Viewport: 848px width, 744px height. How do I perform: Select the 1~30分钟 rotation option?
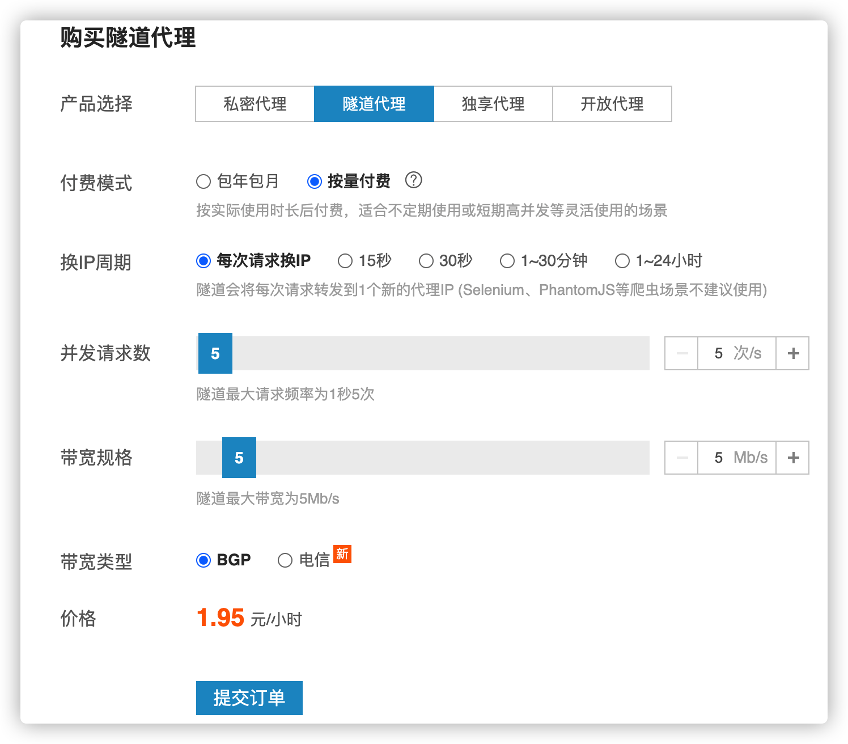[x=507, y=261]
